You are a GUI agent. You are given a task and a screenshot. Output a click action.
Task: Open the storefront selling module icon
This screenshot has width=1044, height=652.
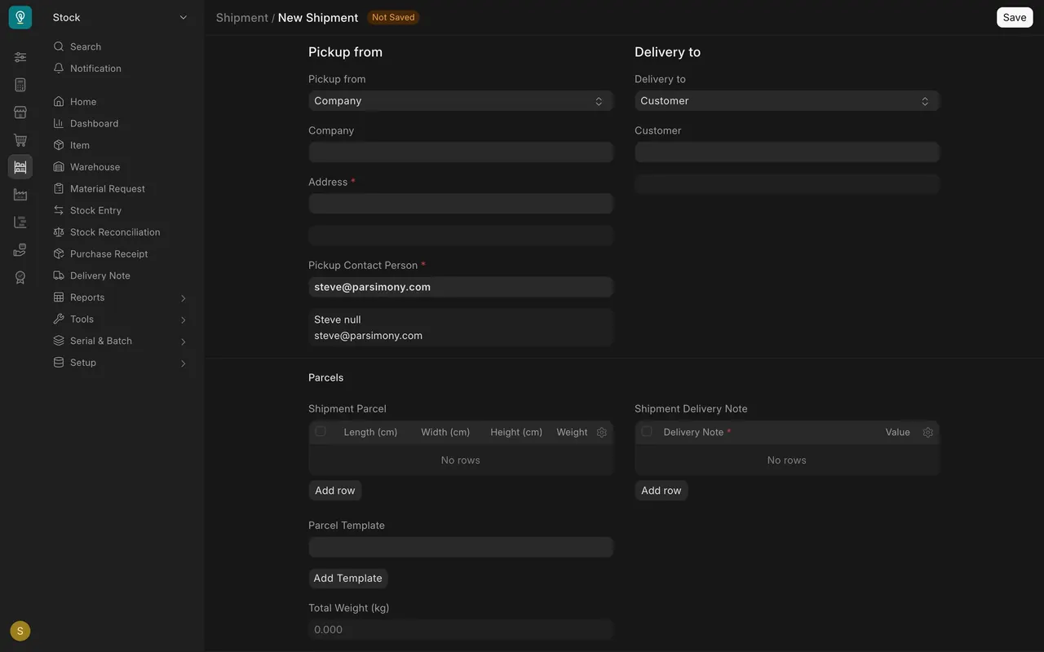[20, 112]
